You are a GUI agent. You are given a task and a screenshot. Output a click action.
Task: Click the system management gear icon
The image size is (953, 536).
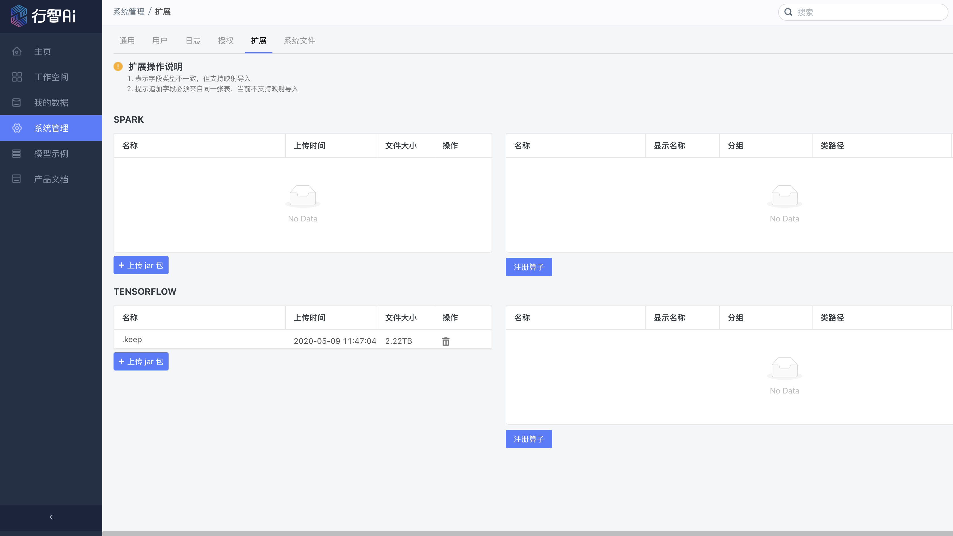coord(17,128)
